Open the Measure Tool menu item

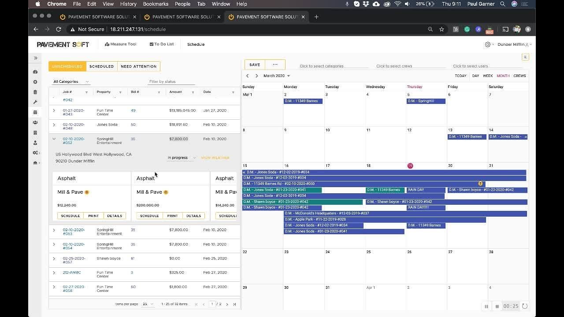click(x=121, y=44)
